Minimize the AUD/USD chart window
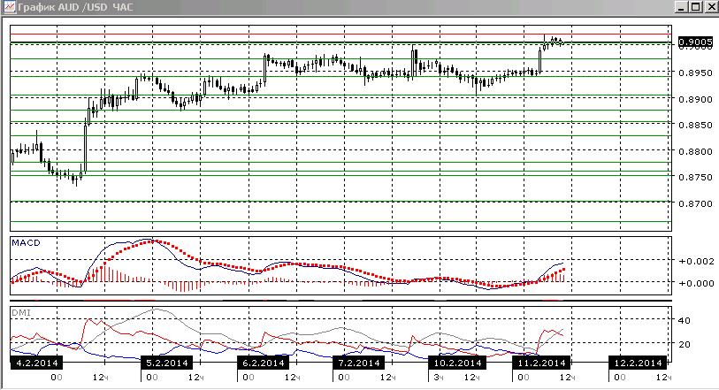Viewport: 719px width, 390px height. coord(681,7)
